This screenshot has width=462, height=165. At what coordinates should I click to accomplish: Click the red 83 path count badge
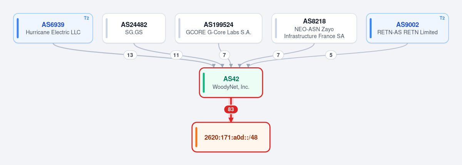(x=231, y=109)
